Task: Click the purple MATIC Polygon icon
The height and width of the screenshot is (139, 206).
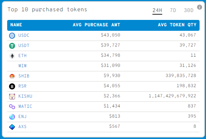Action: [12, 107]
